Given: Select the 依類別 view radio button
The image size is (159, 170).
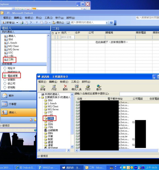Looking at the screenshot, I should click(5, 80).
